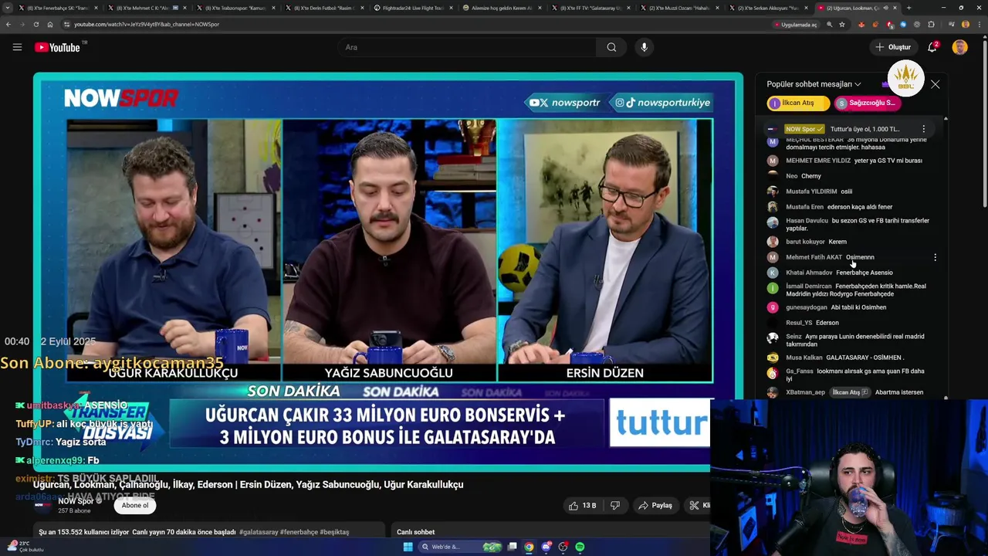Click the Klip scissors button
This screenshot has height=556, width=988.
699,505
